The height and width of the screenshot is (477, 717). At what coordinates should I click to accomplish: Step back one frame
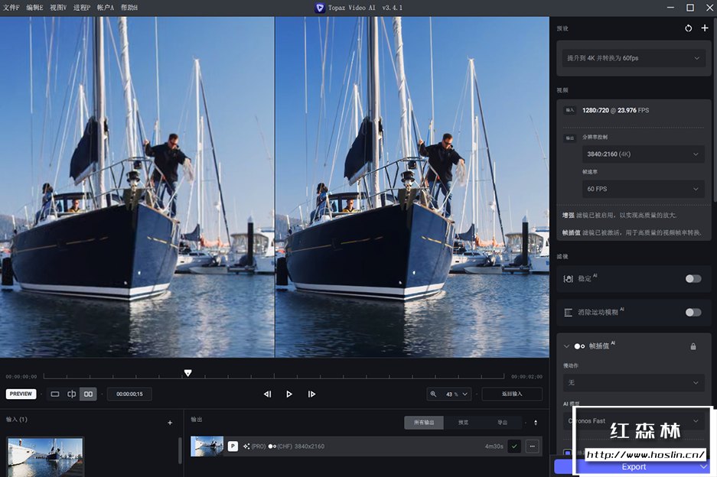[267, 394]
